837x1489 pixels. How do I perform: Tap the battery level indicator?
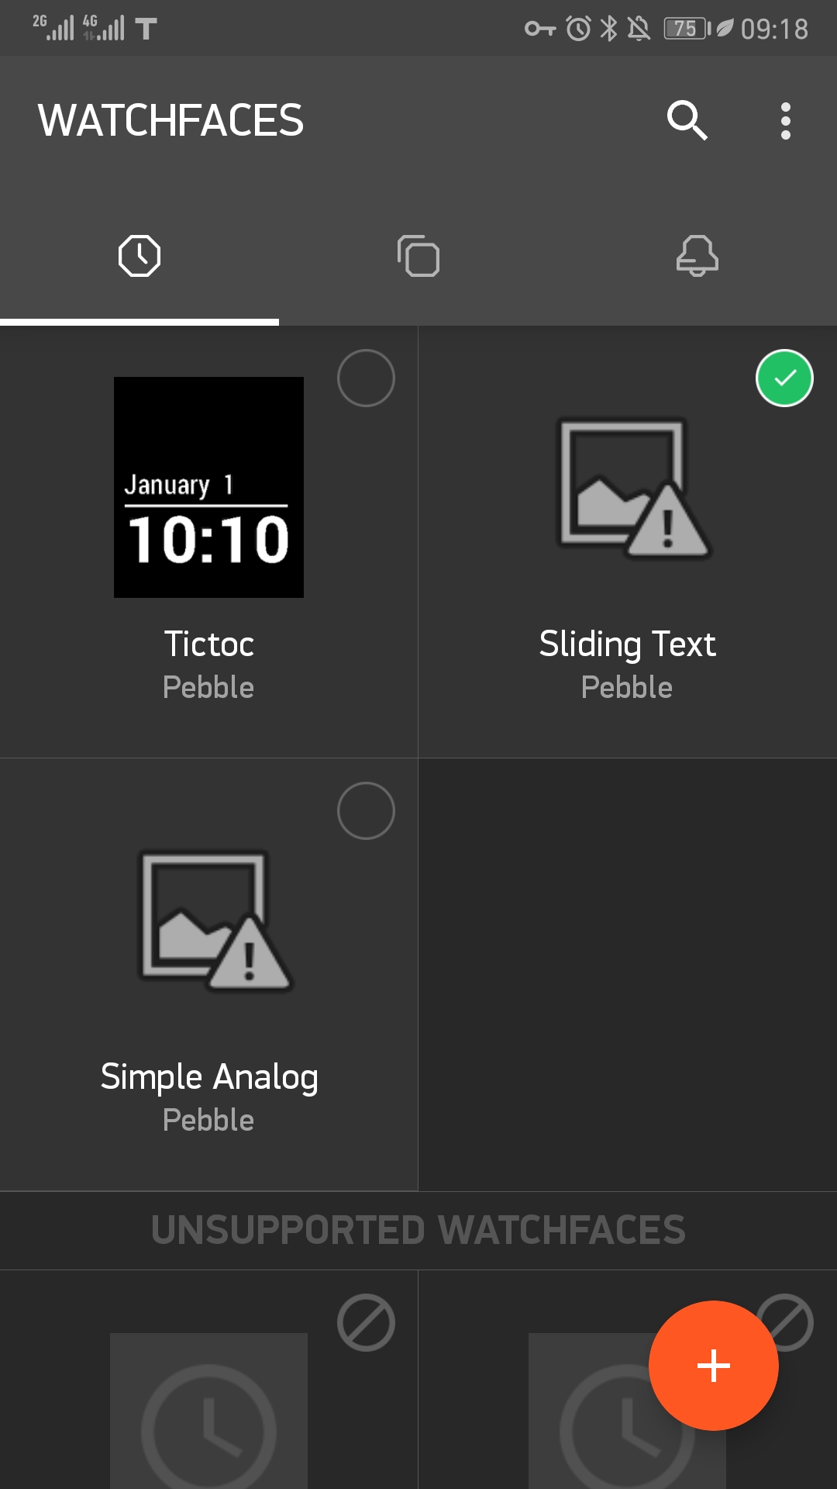tap(687, 29)
